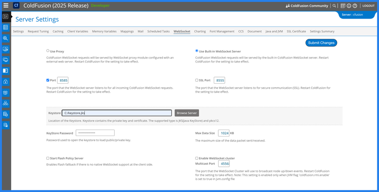Open the resources calendar icon in header
This screenshot has width=379, height=192.
pyautogui.click(x=343, y=6)
